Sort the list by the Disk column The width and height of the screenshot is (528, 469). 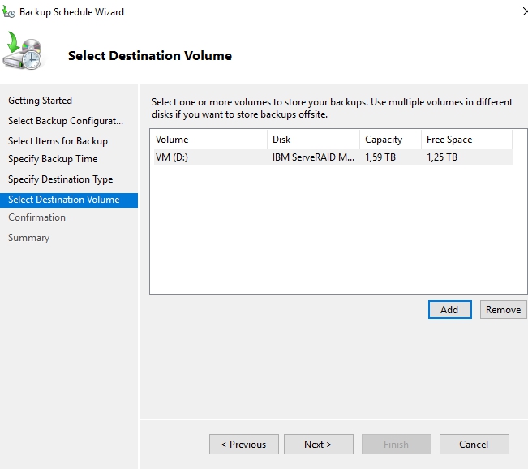[312, 140]
